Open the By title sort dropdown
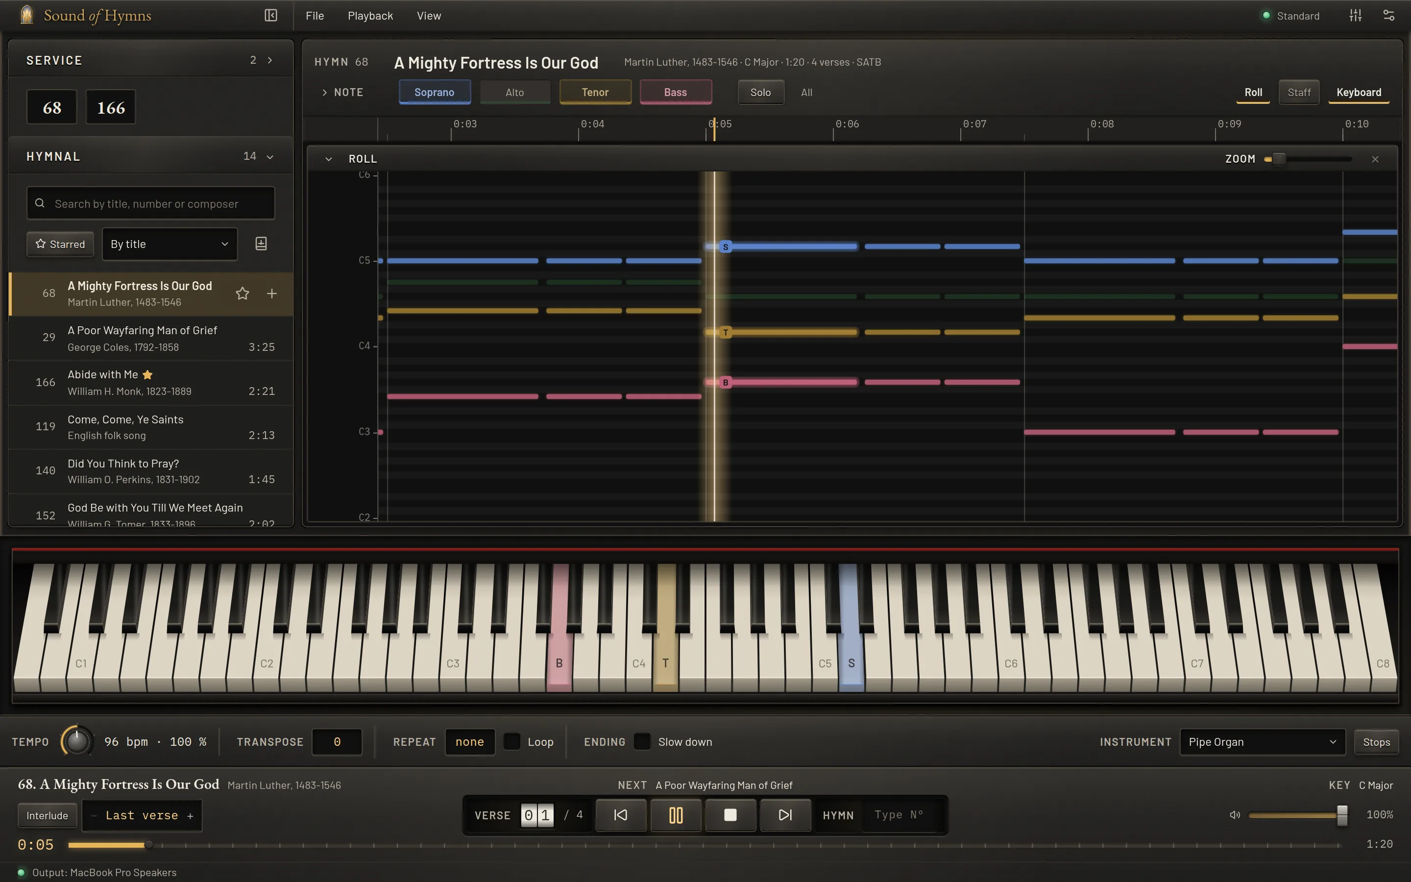Viewport: 1411px width, 882px height. (170, 244)
